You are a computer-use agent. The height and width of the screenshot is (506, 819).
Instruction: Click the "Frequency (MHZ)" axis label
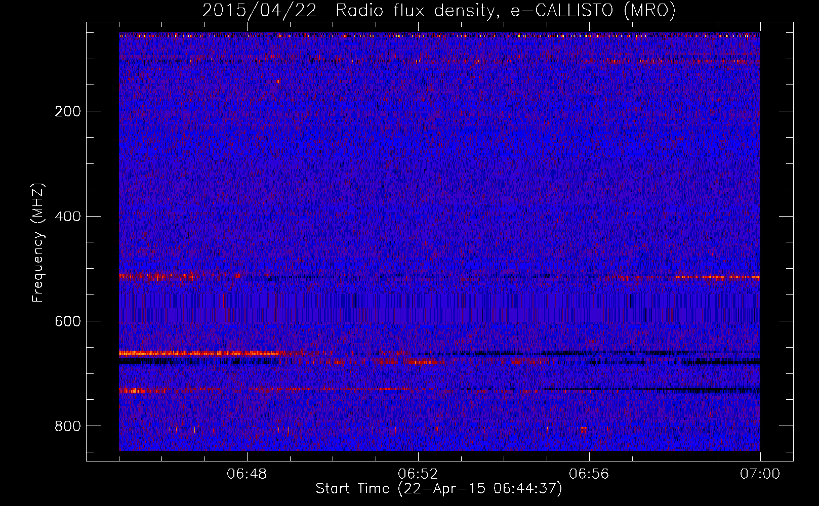point(38,243)
